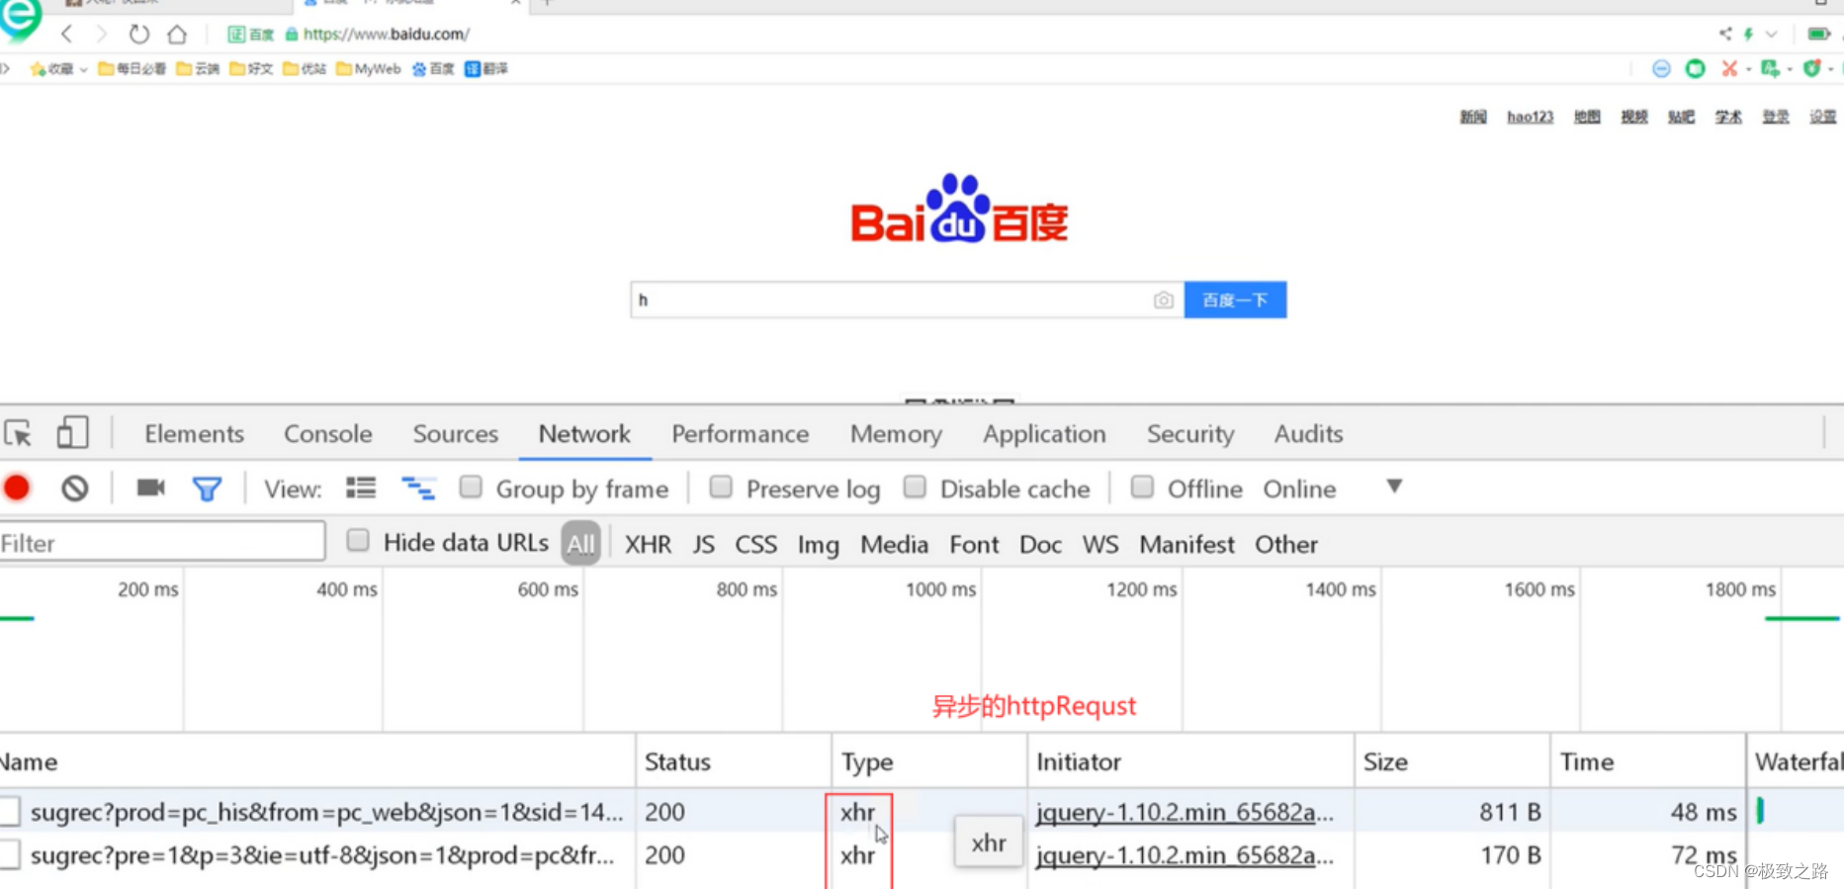Filter requests by Img type
Screen dimensions: 1844x889
point(818,544)
